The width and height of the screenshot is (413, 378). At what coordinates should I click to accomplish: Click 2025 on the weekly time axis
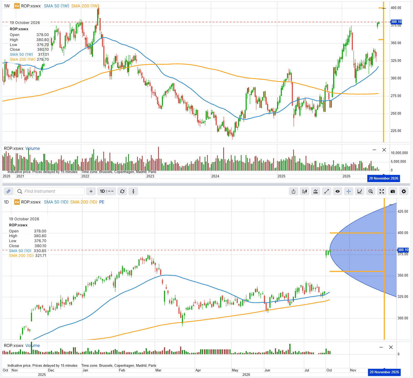point(281,176)
